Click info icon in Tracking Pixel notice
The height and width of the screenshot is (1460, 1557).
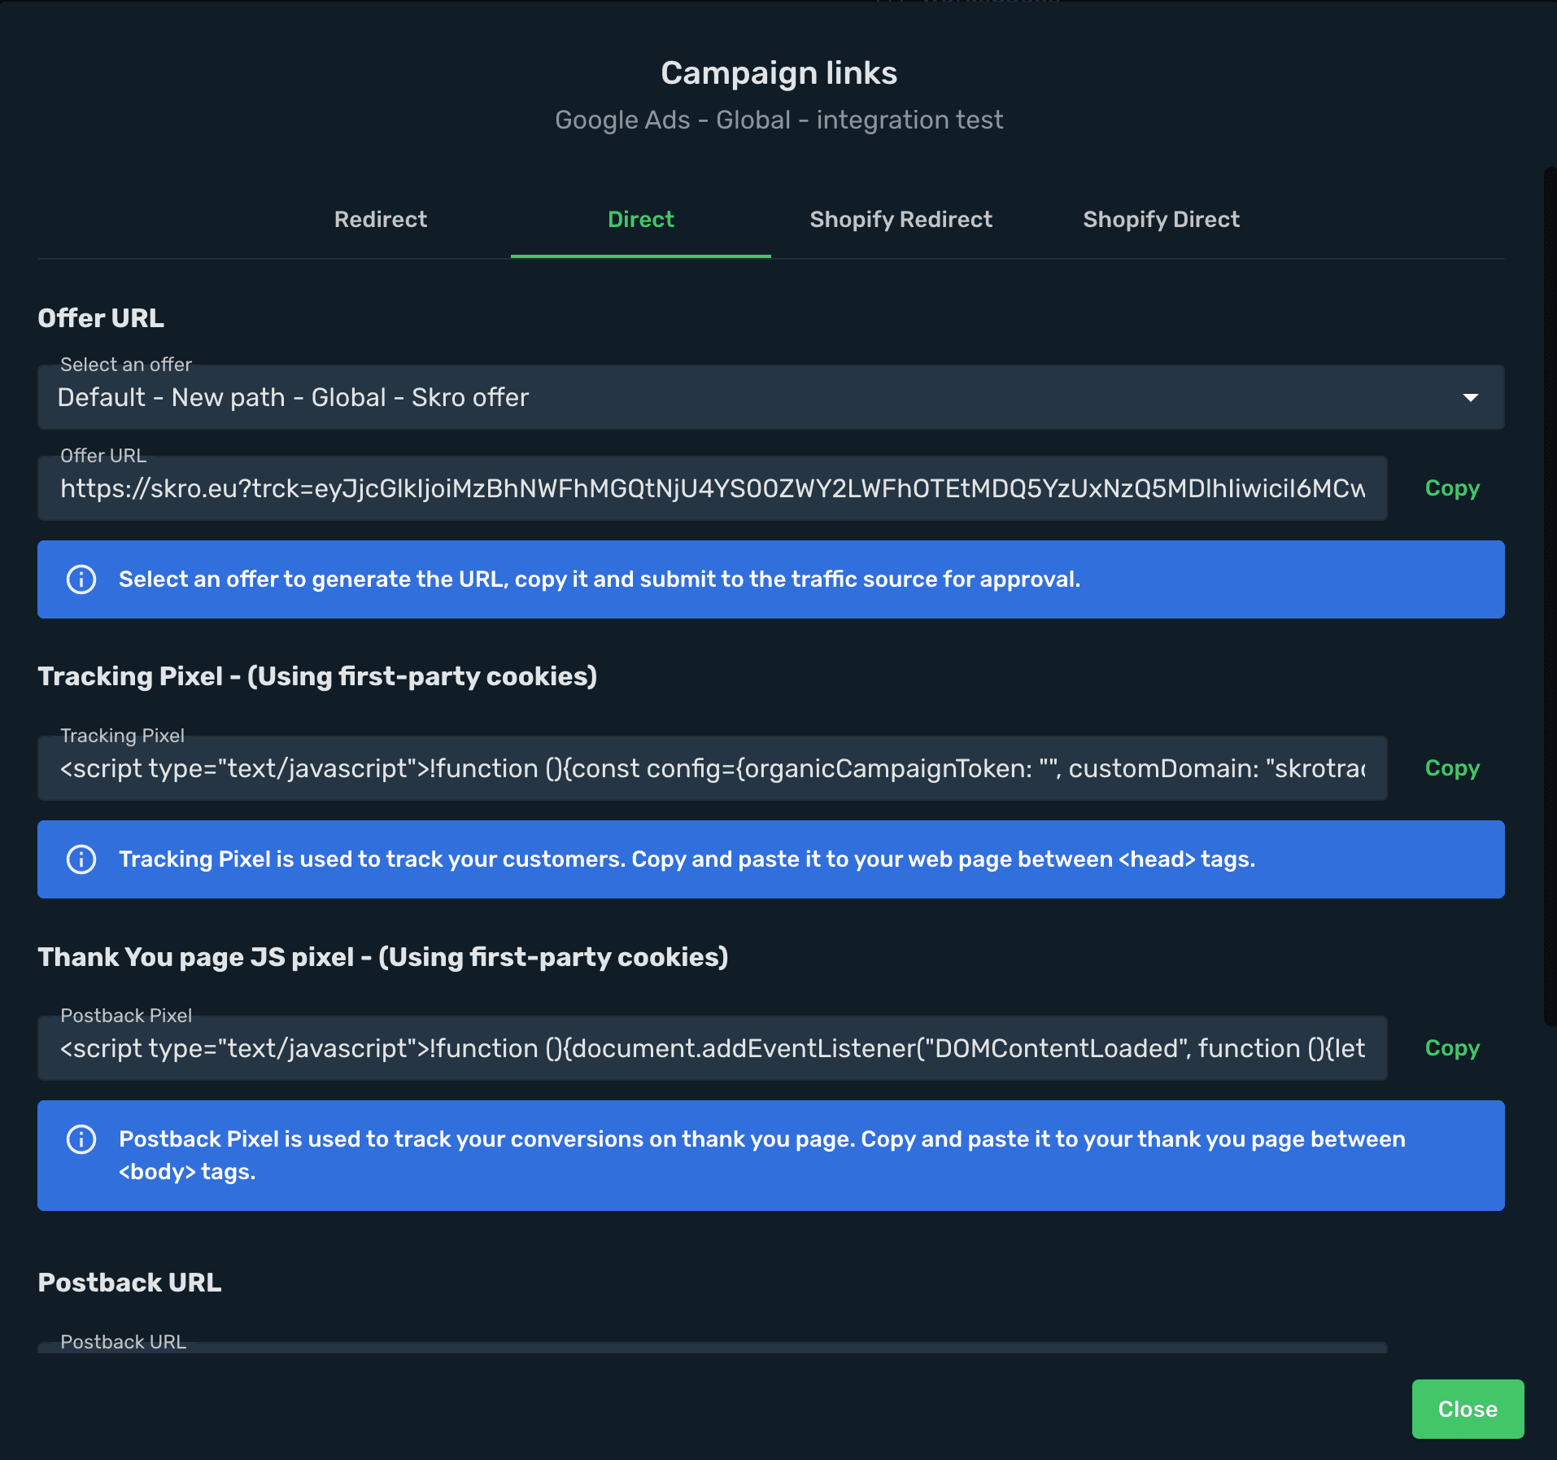click(x=81, y=859)
